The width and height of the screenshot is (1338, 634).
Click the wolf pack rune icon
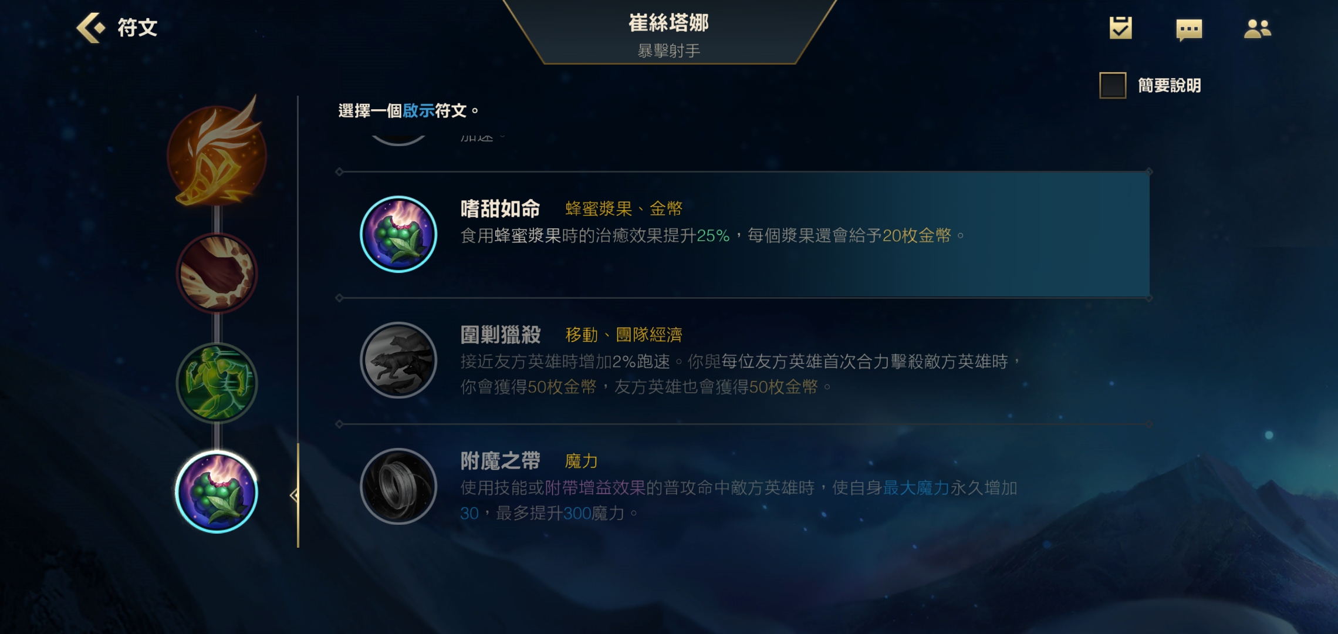398,360
